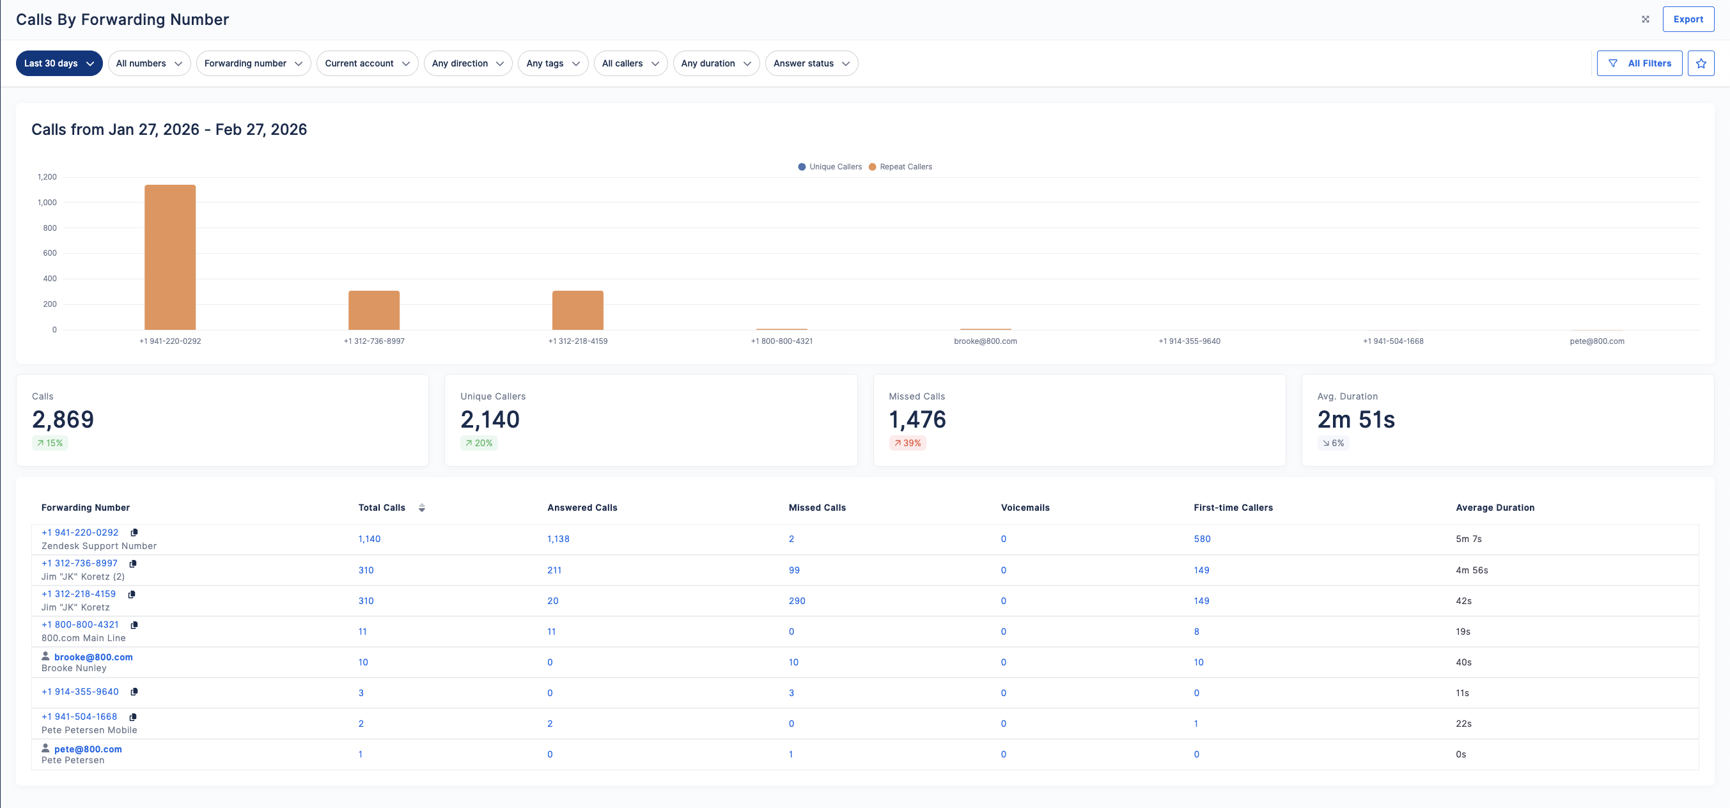Open the Any direction filter menu
Image resolution: width=1730 pixels, height=808 pixels.
468,63
